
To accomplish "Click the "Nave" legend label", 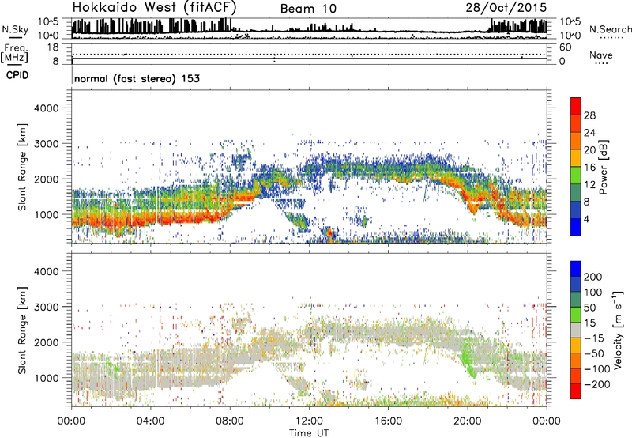I will coord(600,55).
